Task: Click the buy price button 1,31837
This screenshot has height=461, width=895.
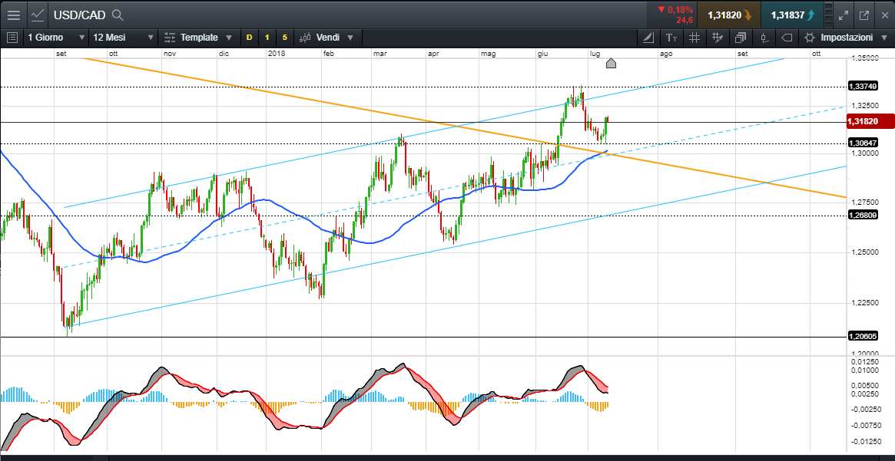Action: click(x=792, y=15)
